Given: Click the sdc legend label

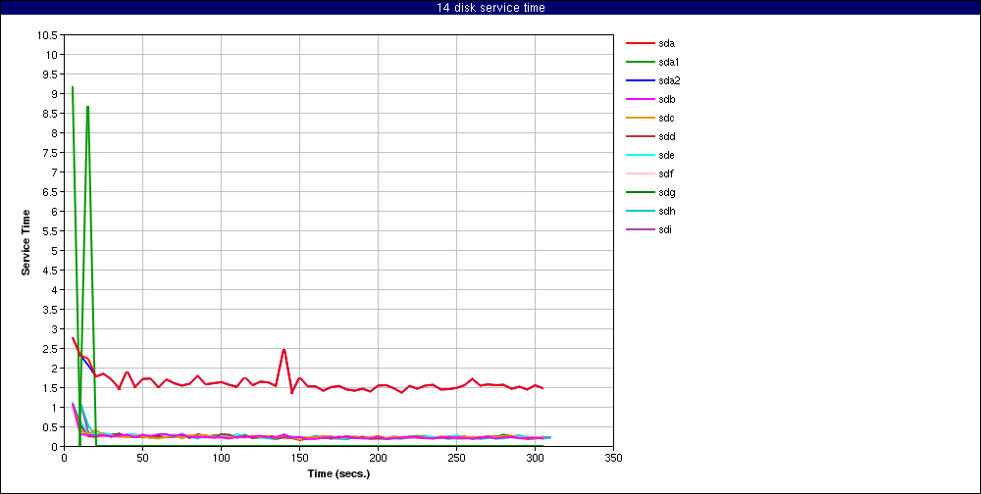Looking at the screenshot, I should click(666, 119).
